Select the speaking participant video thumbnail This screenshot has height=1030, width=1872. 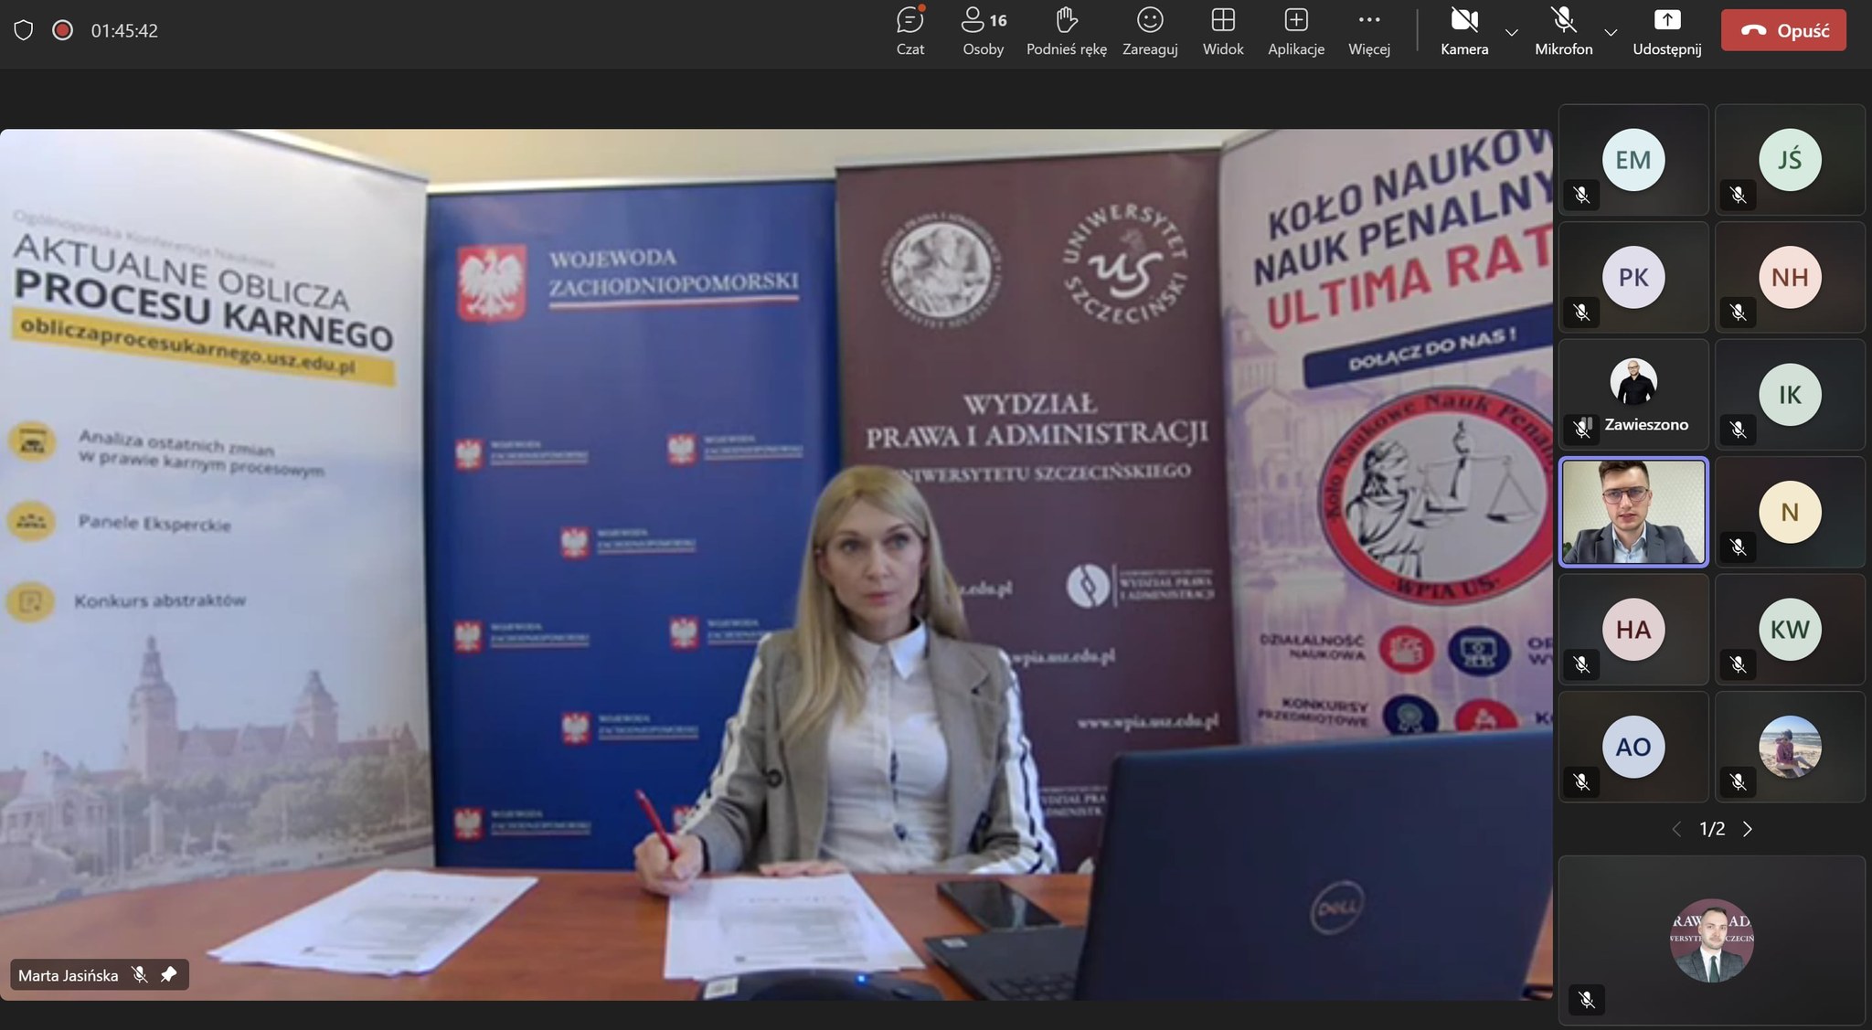[x=1633, y=512]
